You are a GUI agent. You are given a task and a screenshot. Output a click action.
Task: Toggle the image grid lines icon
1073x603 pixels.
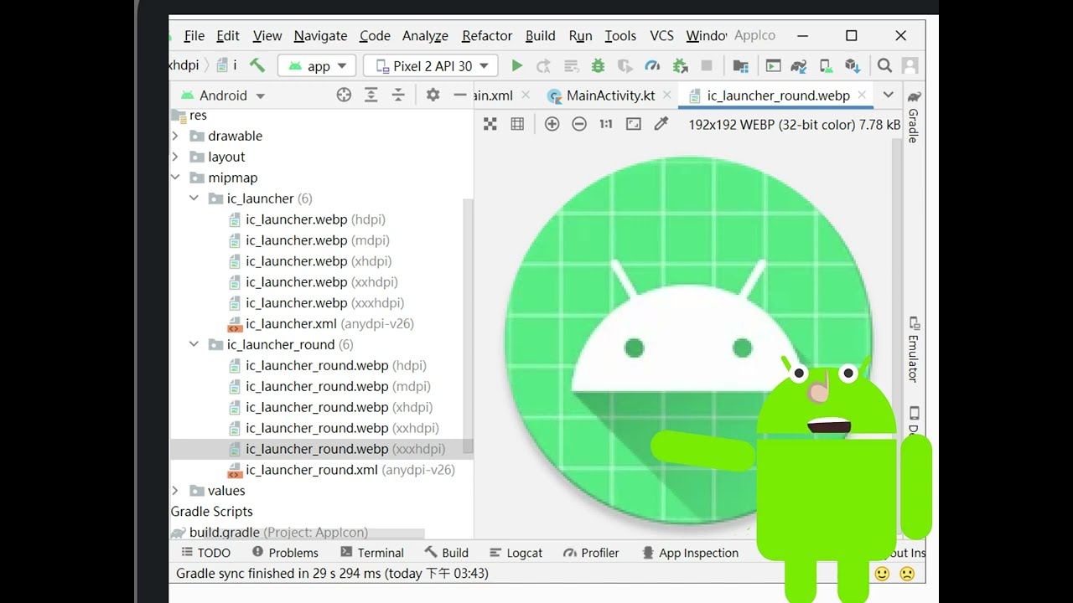click(x=517, y=124)
